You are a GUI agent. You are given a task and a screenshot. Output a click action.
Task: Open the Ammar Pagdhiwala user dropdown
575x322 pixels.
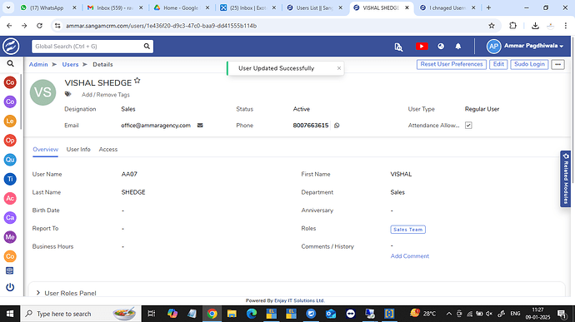pos(533,46)
